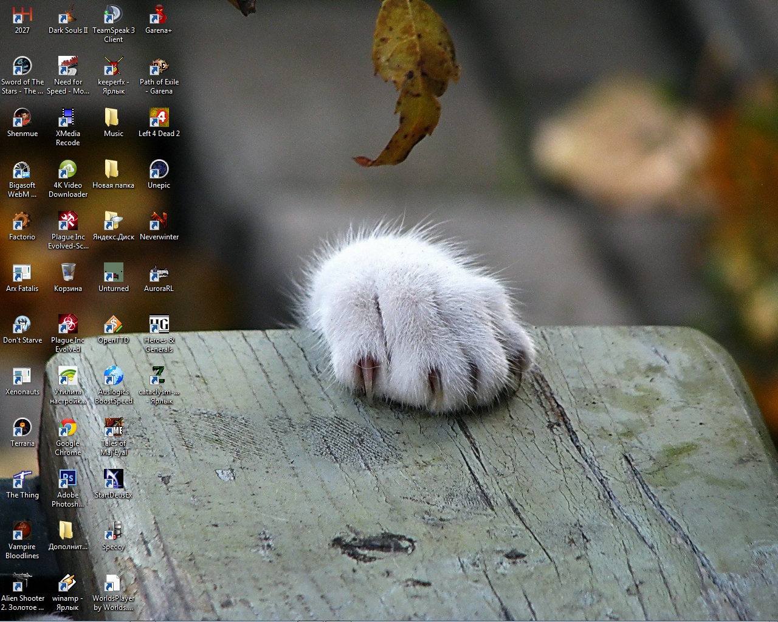778x622 pixels.
Task: Click the 4K Video Downloader icon
Action: coord(67,170)
